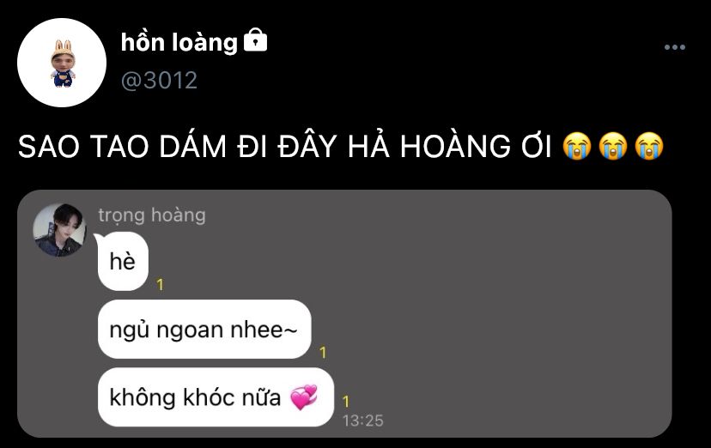Click the tweet text "SAO TAO DÁM"
Viewport: 711px width, 448px height.
click(x=122, y=147)
